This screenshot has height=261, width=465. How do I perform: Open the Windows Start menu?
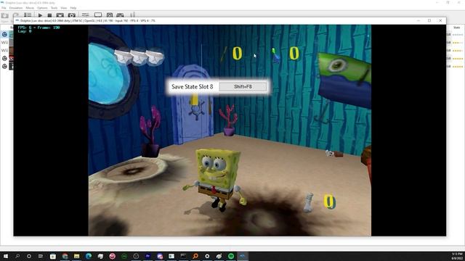pyautogui.click(x=5, y=256)
